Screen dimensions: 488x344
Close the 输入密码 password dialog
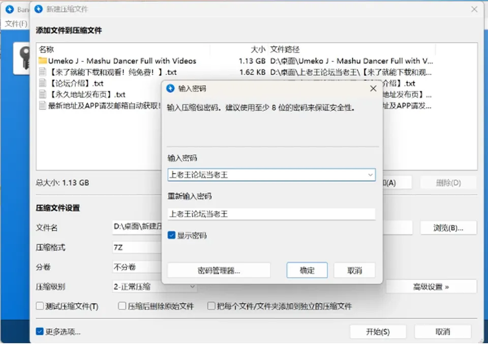click(x=373, y=88)
